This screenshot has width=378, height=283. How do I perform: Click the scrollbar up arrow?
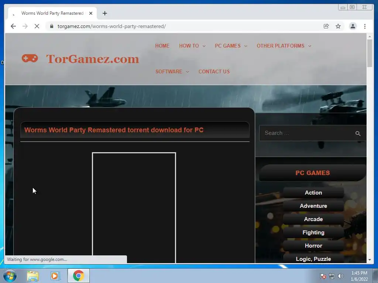click(370, 36)
